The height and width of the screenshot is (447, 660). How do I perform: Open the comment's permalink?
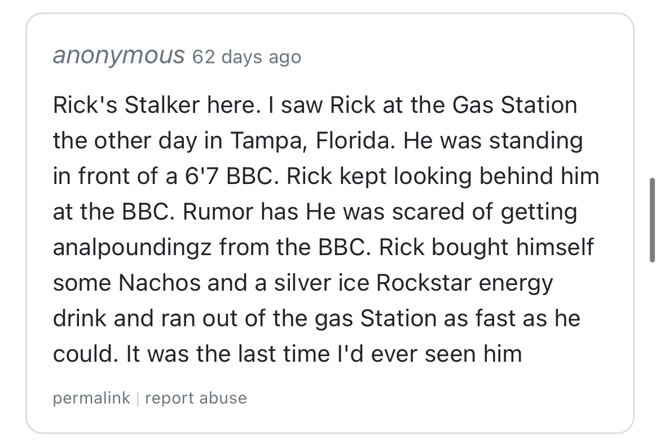91,398
